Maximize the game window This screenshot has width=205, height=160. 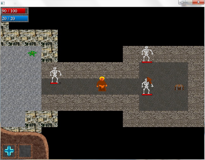pos(189,2)
